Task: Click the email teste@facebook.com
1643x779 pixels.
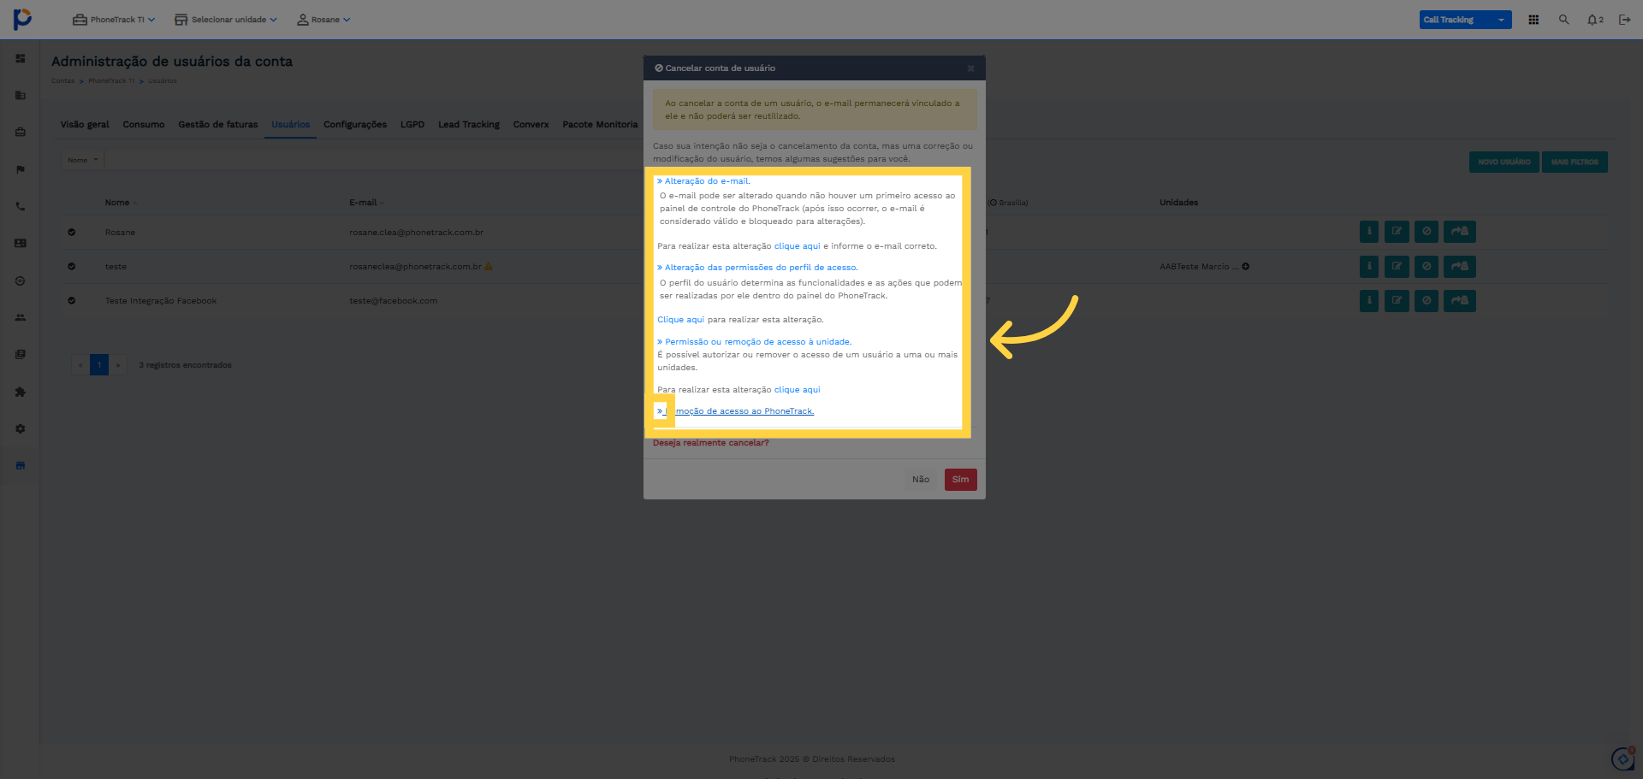Action: point(394,301)
